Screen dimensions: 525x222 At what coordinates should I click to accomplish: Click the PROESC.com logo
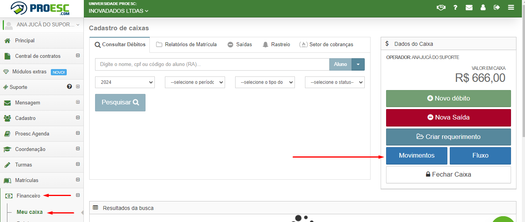click(x=40, y=8)
